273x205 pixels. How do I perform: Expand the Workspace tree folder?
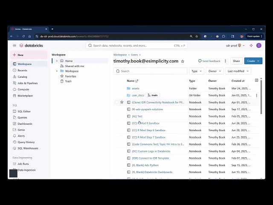(57, 71)
